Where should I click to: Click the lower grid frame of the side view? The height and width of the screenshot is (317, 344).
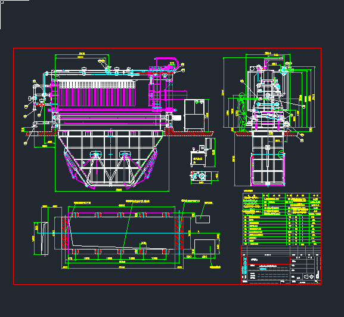[x=268, y=158]
